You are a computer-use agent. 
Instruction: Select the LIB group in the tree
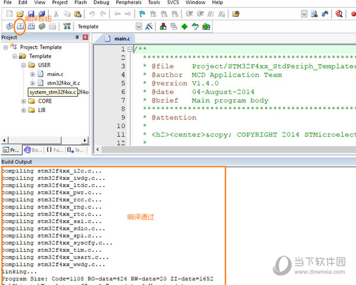click(42, 110)
